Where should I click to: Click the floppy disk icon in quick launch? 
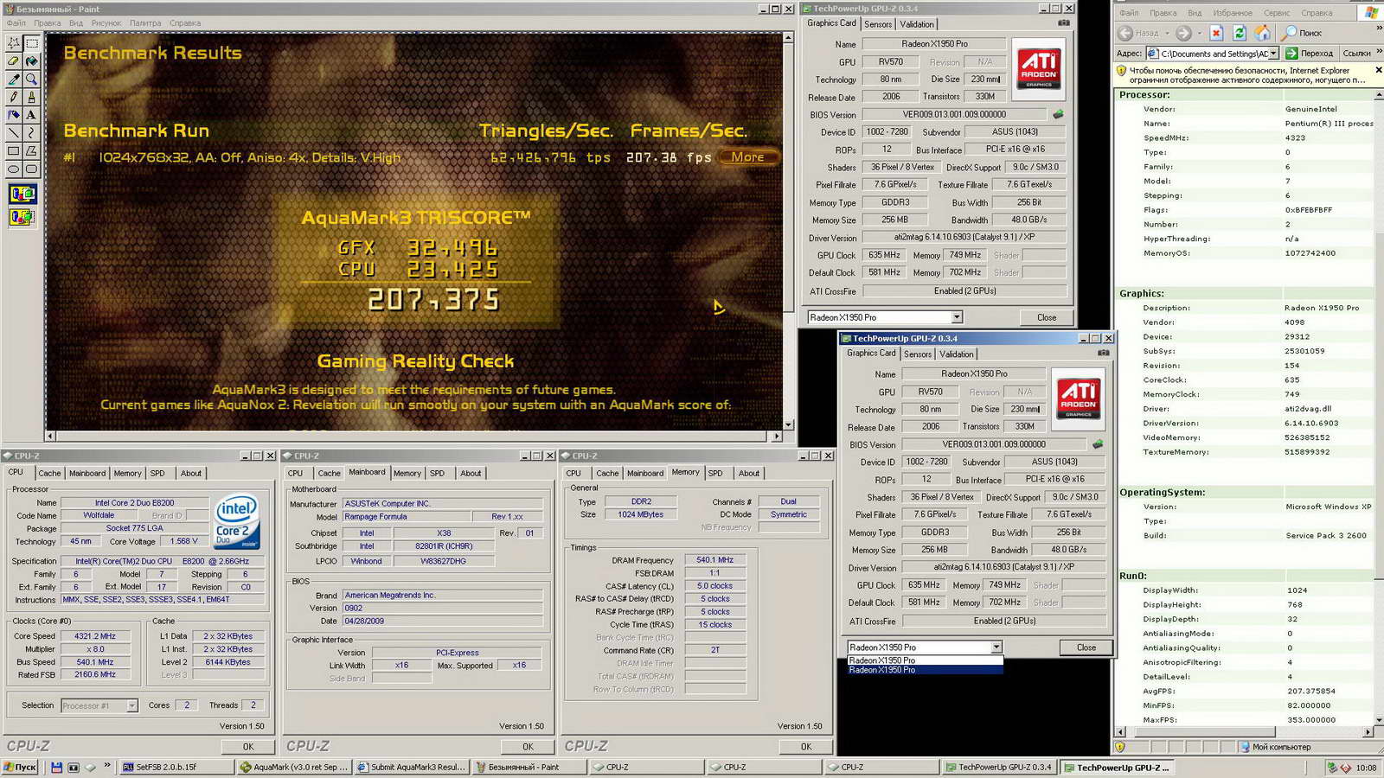(x=56, y=767)
